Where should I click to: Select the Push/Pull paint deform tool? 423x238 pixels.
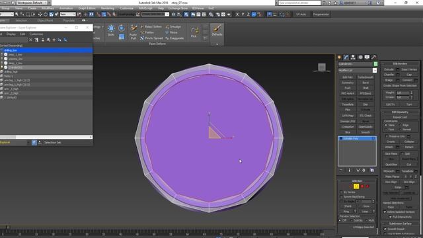point(134,32)
